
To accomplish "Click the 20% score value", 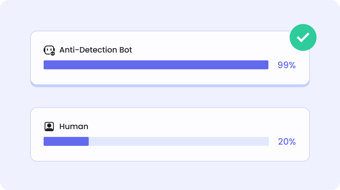I will [x=287, y=142].
